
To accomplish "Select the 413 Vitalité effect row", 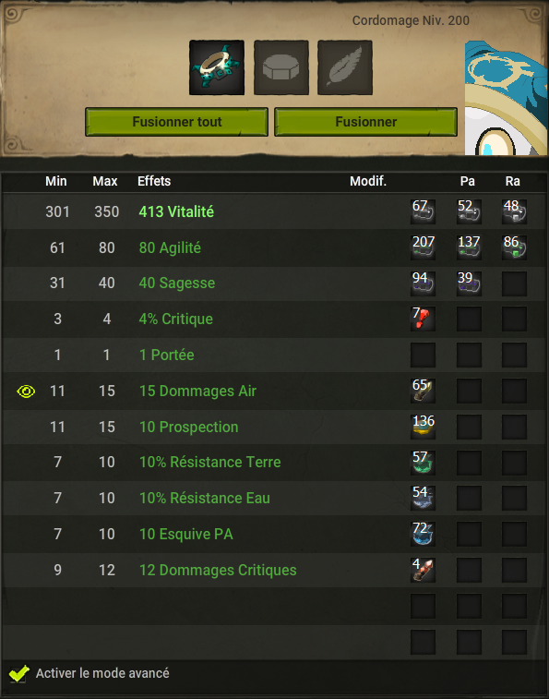I will (275, 211).
